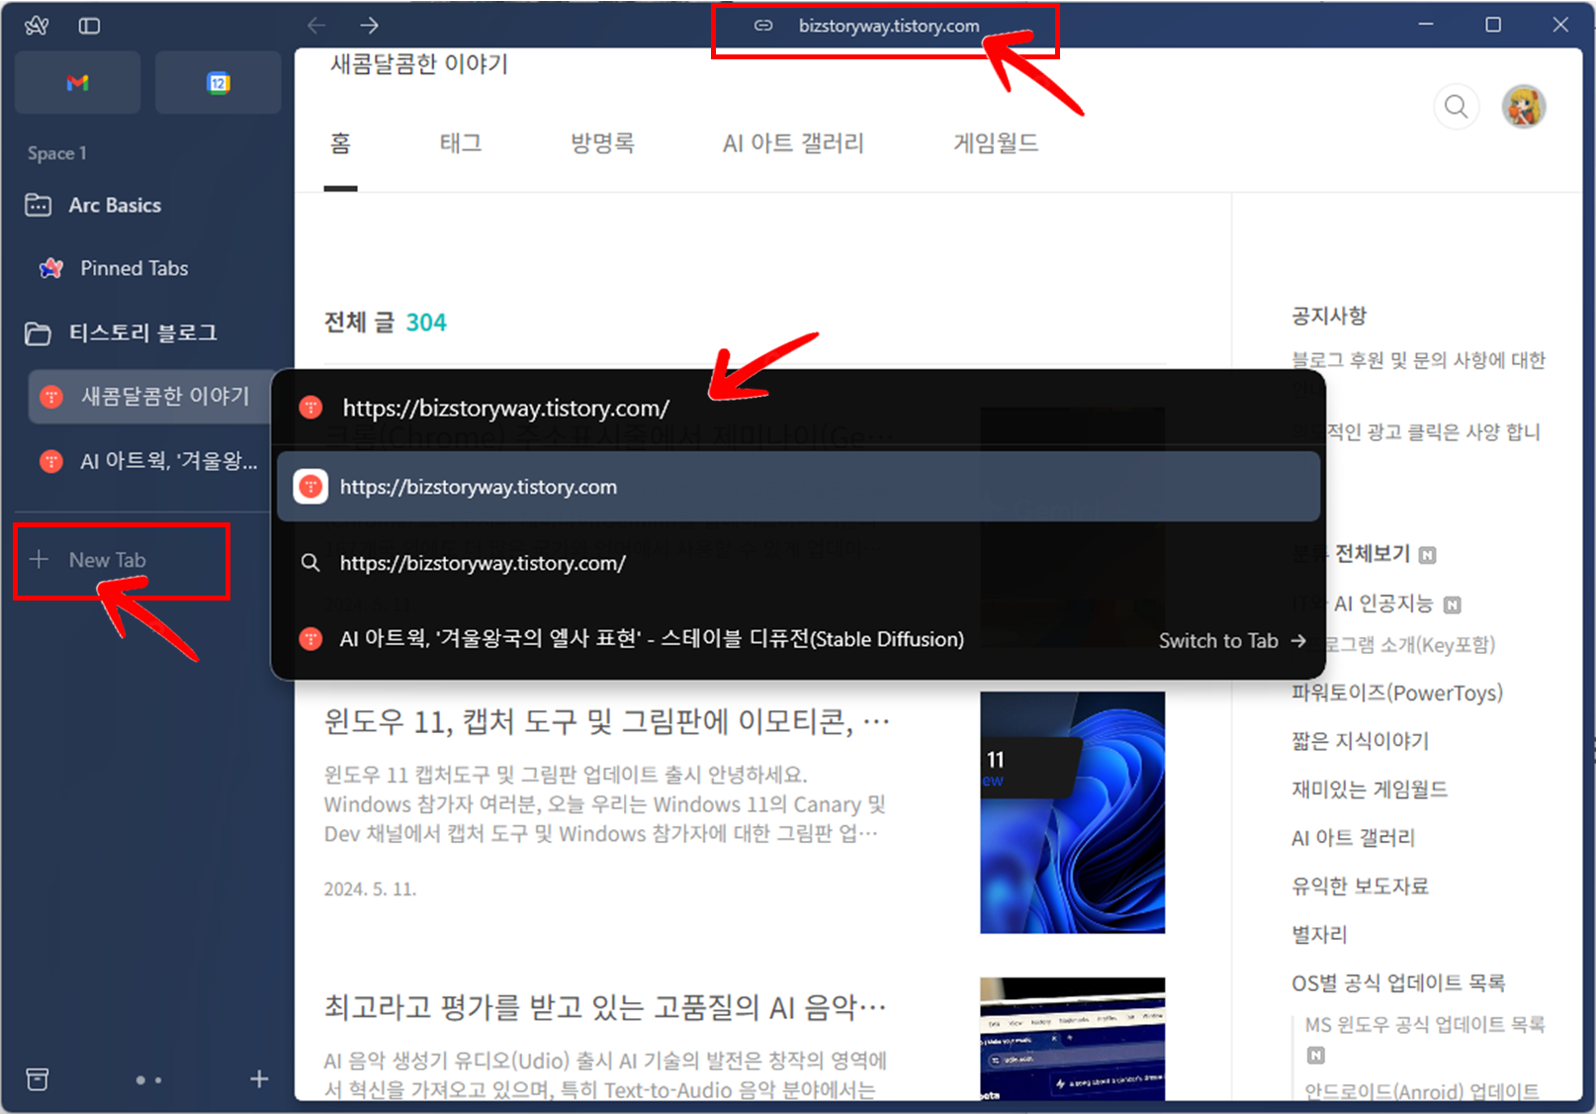Open the OS별 공식 업데이트 목록 category
1596x1114 pixels.
pyautogui.click(x=1398, y=983)
